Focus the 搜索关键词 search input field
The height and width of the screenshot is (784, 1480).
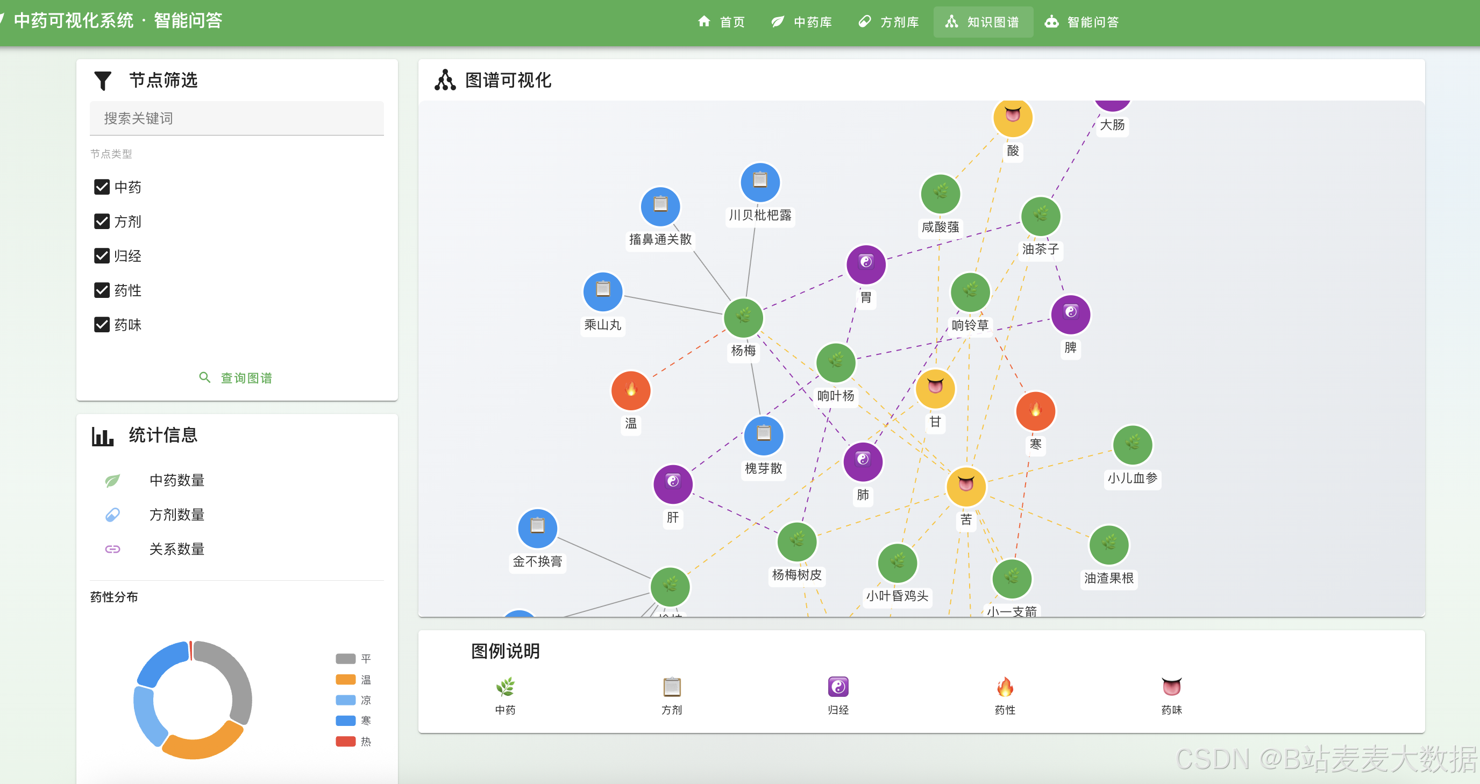point(236,118)
